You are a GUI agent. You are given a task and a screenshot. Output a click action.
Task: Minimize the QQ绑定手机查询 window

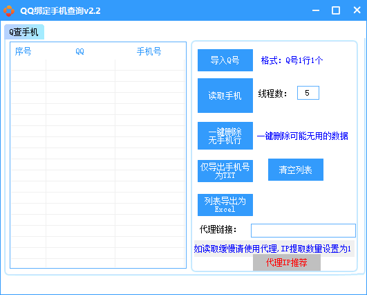[316, 10]
